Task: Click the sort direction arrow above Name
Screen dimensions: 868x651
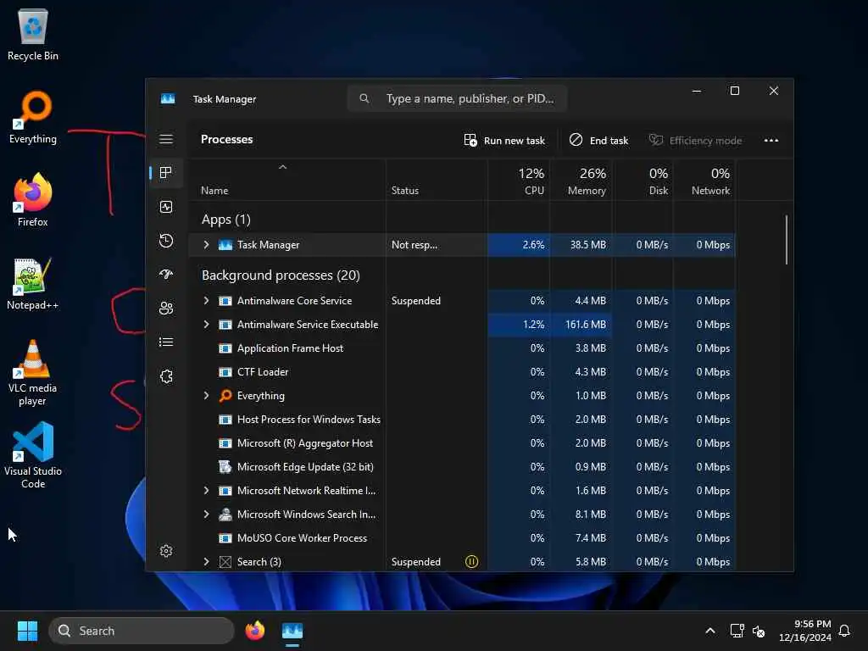Action: 283,167
